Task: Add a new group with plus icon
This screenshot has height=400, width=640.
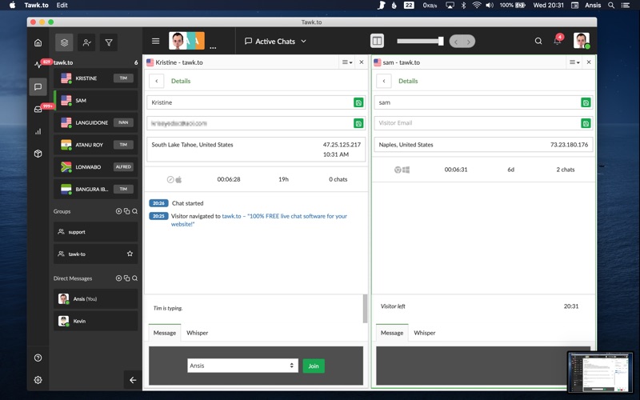Action: point(118,211)
